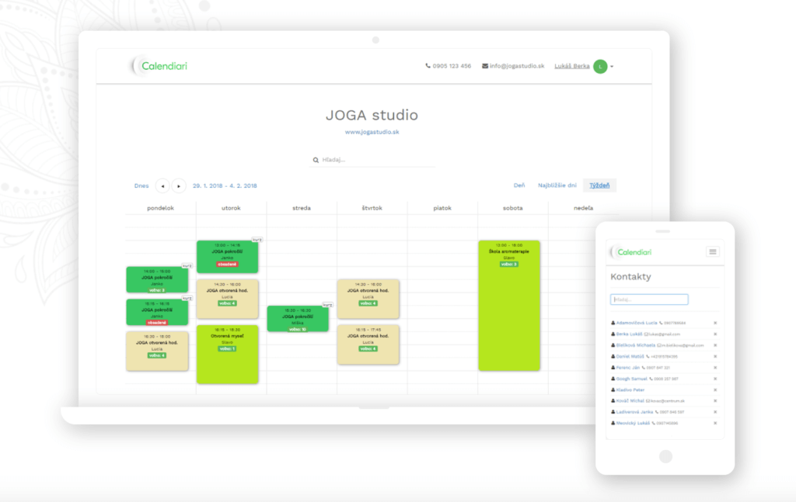796x502 pixels.
Task: Select the Týždeň view tab
Action: pos(599,185)
